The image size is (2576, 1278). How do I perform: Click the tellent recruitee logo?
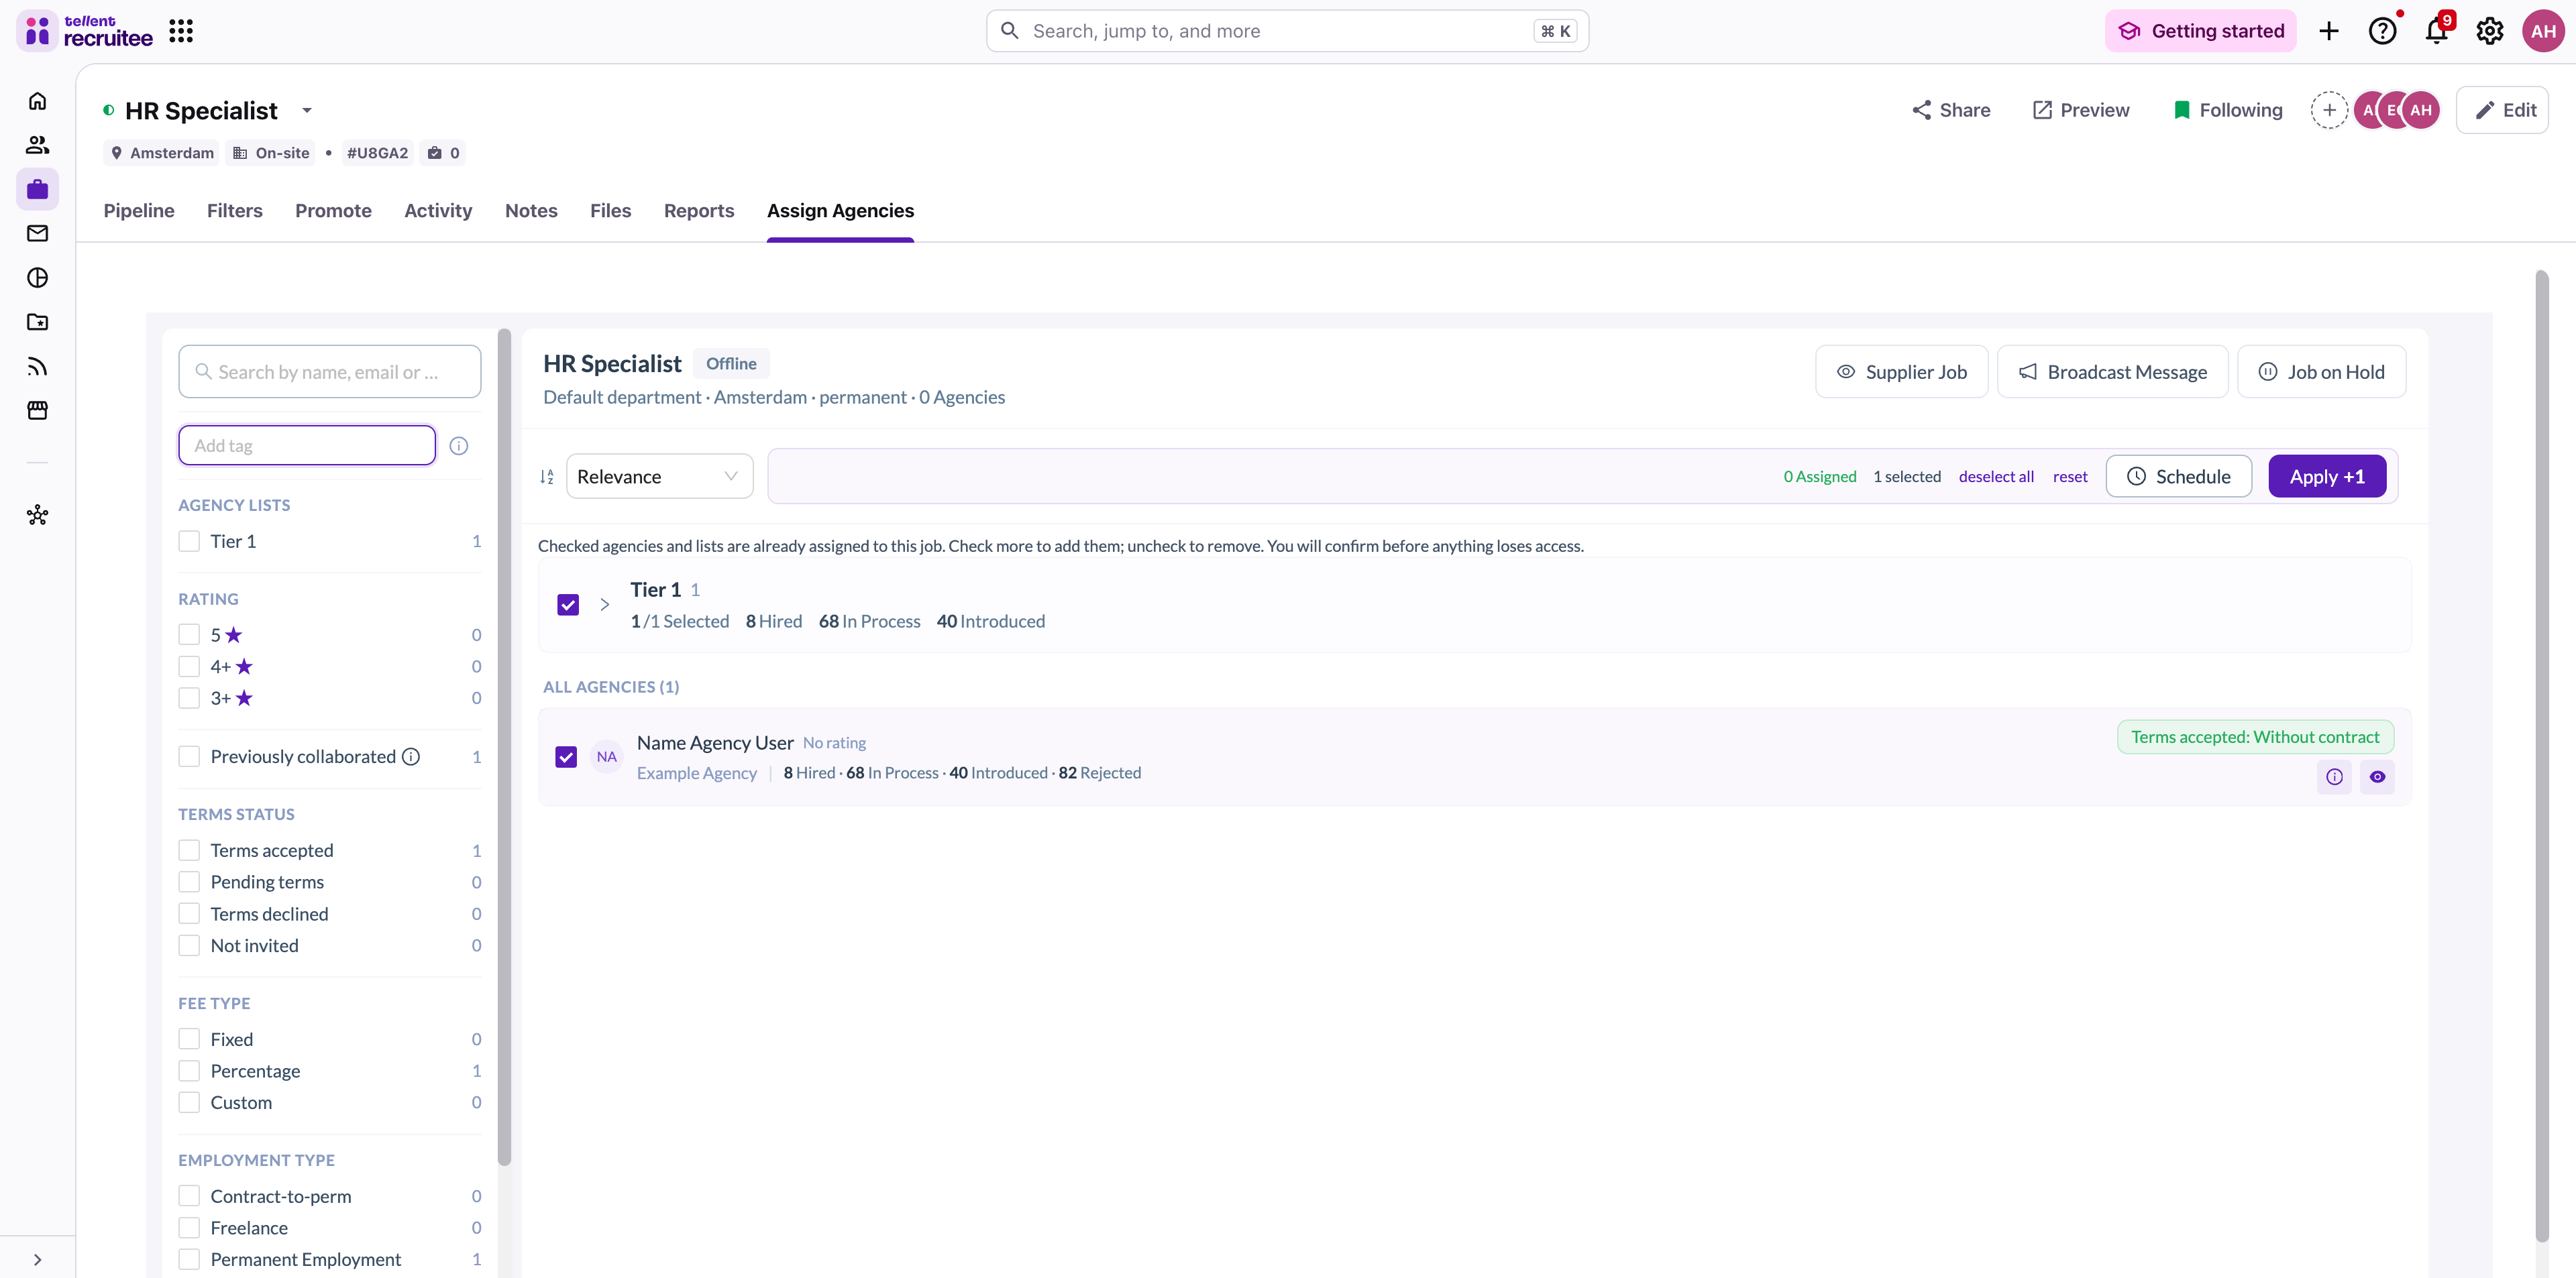(86, 31)
